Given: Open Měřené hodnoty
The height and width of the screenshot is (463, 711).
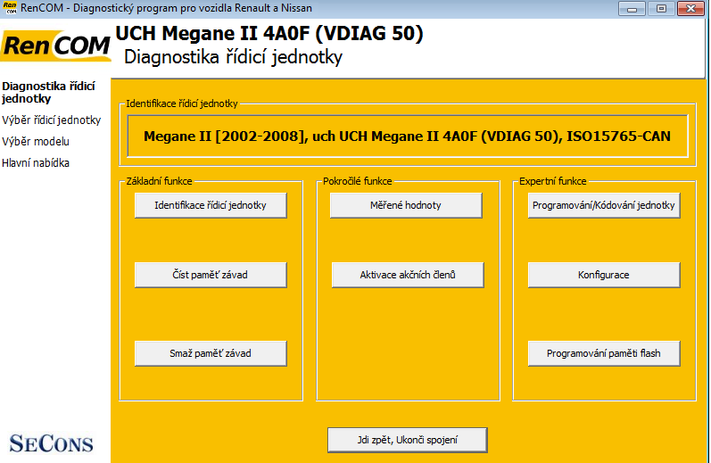Looking at the screenshot, I should click(x=406, y=205).
